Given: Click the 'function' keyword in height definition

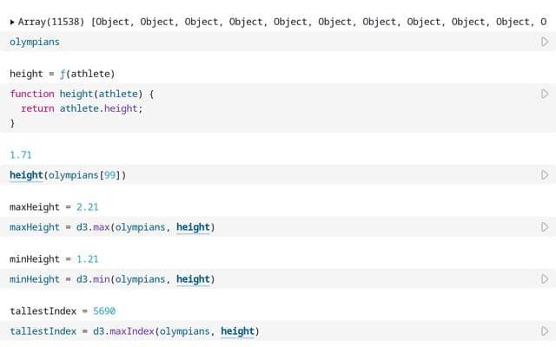Looking at the screenshot, I should click(32, 94).
